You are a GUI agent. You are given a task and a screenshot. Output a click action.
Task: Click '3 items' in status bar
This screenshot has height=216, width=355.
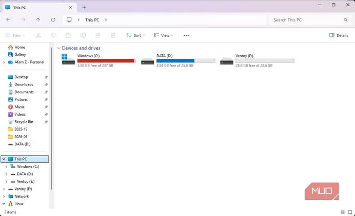(10, 212)
